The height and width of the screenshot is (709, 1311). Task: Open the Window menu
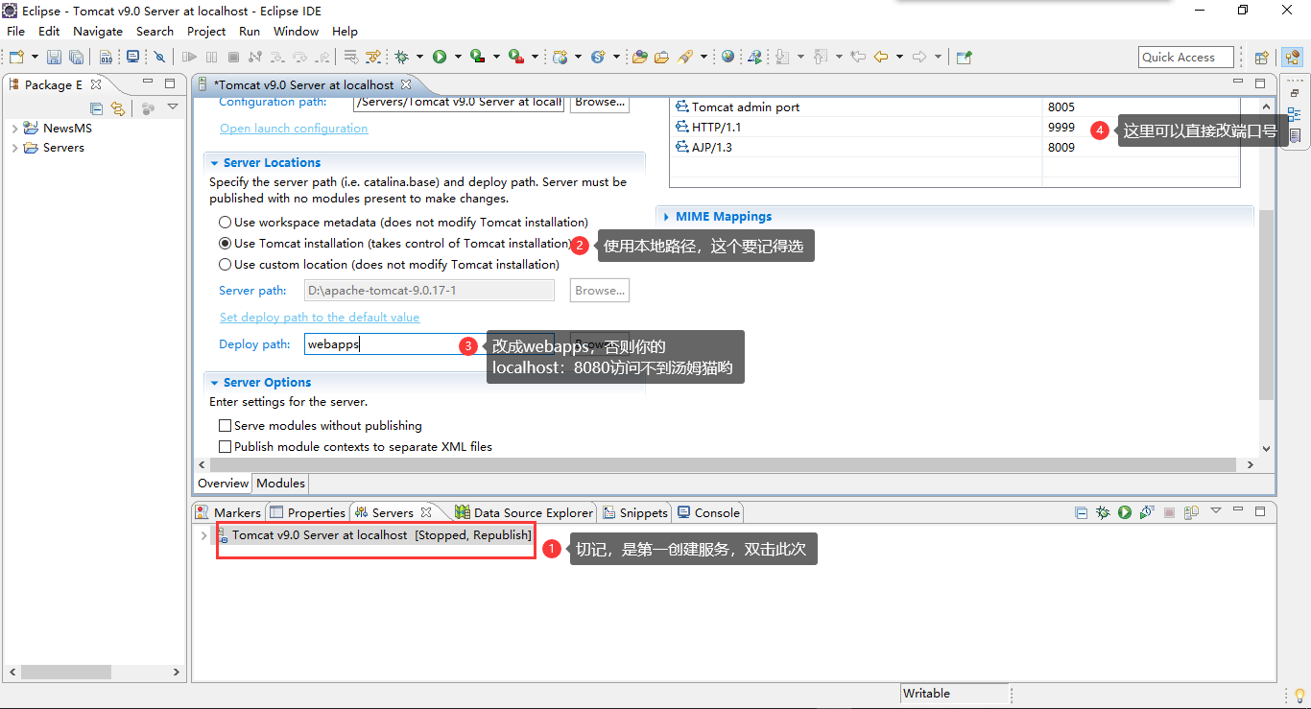click(x=296, y=31)
